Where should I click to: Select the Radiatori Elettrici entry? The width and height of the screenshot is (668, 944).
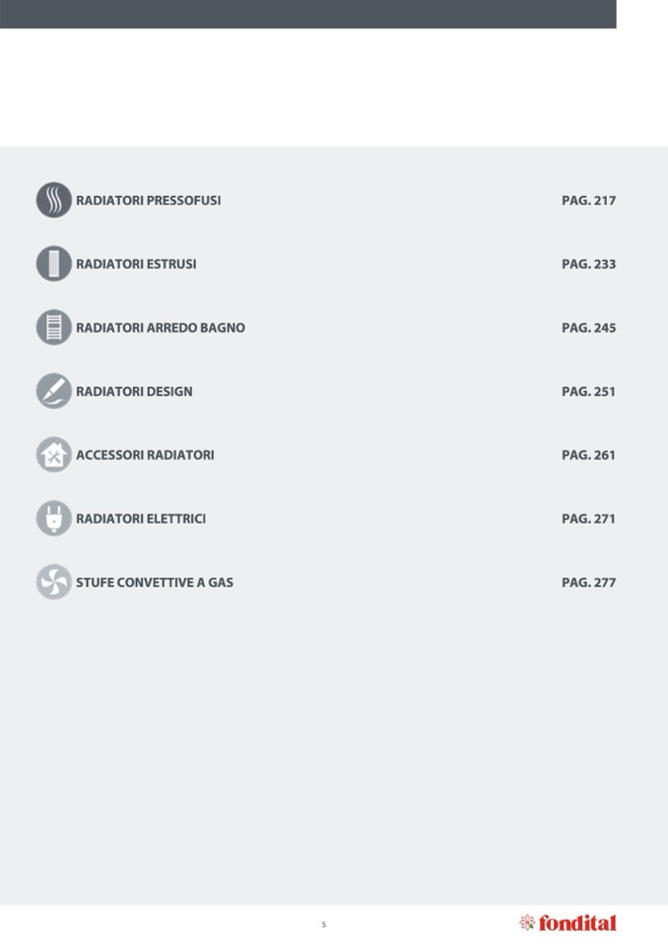[x=141, y=519]
